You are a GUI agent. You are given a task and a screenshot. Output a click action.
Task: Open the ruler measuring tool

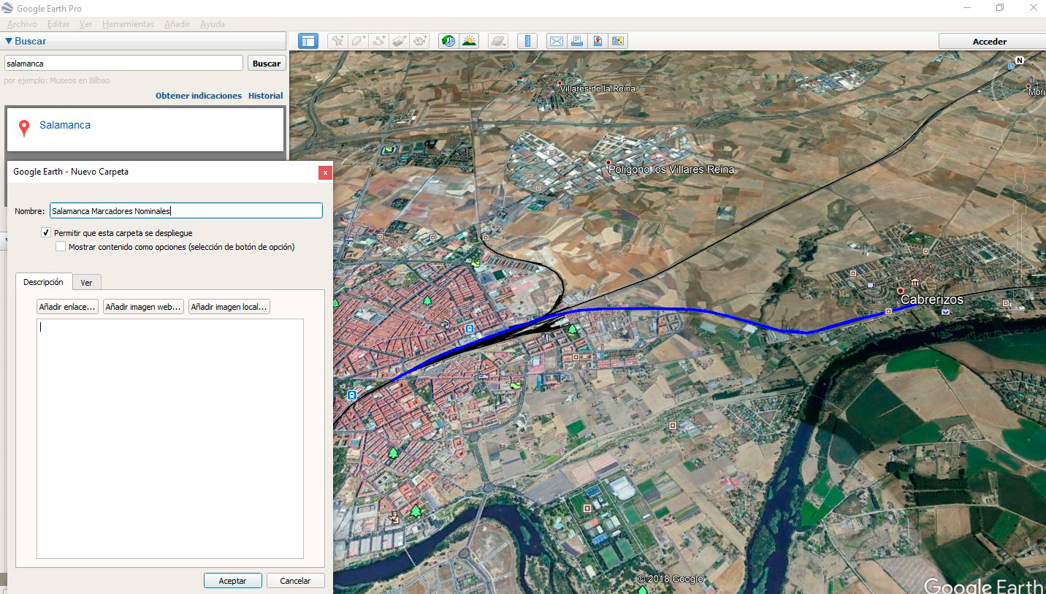click(x=527, y=41)
